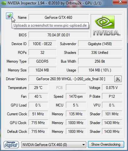Click the NVIDIA logo image
The width and height of the screenshot is (128, 151).
[x=106, y=26]
